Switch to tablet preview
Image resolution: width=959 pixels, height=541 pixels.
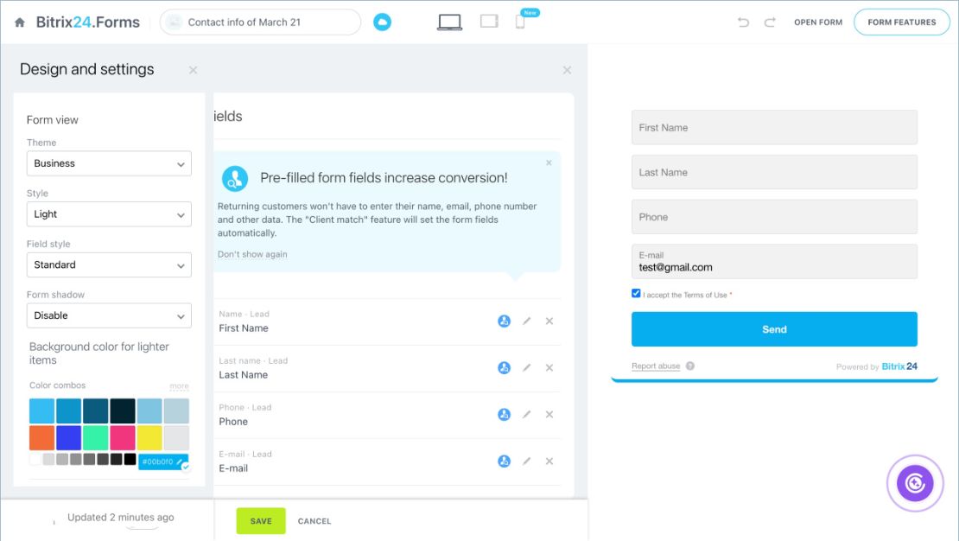(x=489, y=22)
